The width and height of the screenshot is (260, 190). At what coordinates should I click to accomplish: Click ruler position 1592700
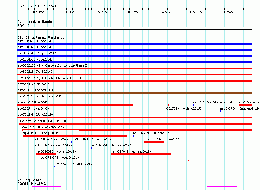pos(132,12)
